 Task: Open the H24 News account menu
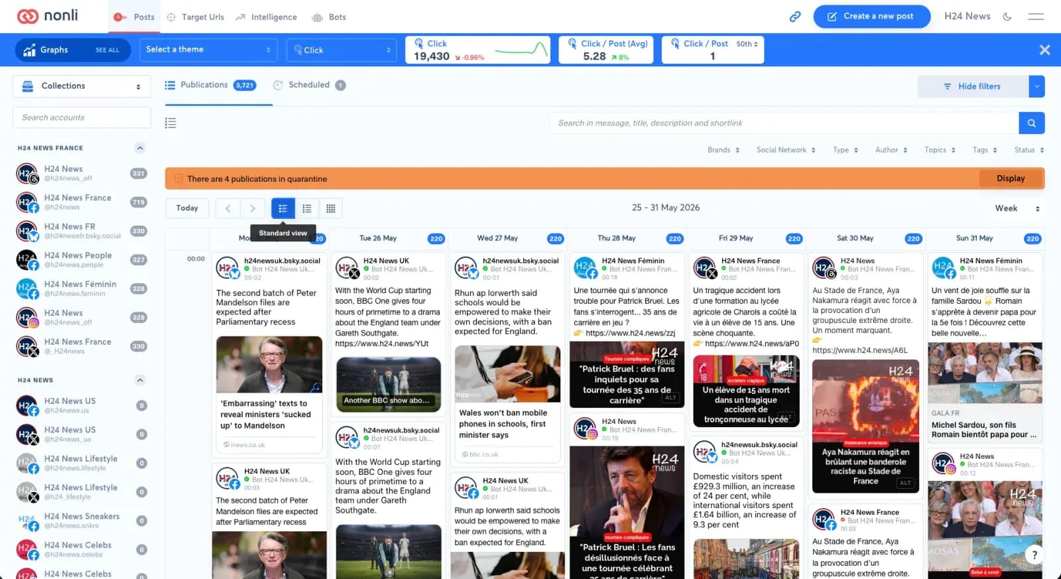click(967, 17)
